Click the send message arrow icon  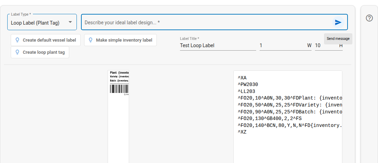pos(338,23)
